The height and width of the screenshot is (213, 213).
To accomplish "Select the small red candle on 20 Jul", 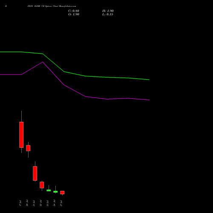I will tap(28, 148).
